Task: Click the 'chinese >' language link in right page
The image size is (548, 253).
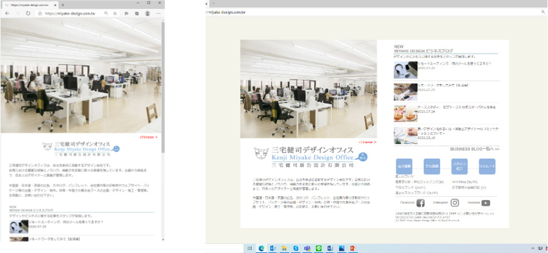Action: [x=367, y=142]
